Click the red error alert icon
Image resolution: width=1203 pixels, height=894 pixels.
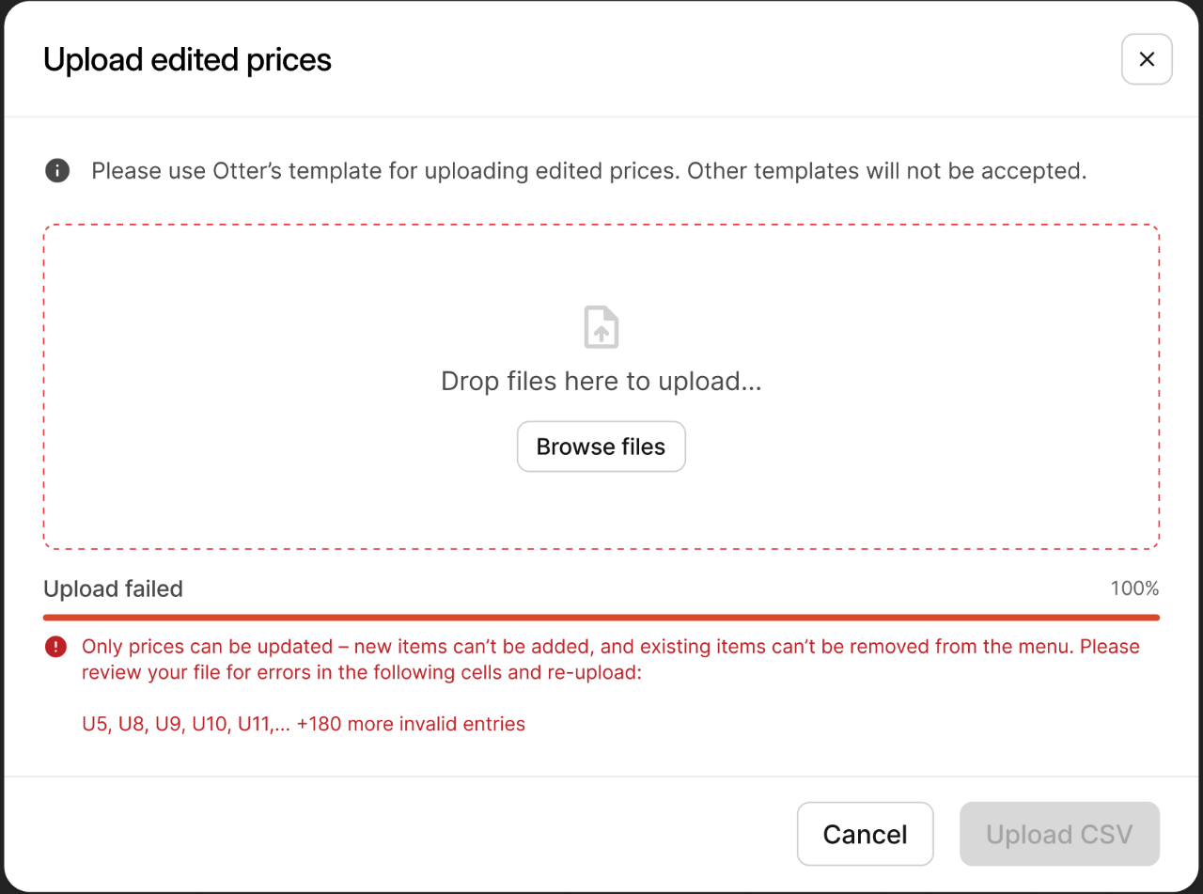[56, 647]
